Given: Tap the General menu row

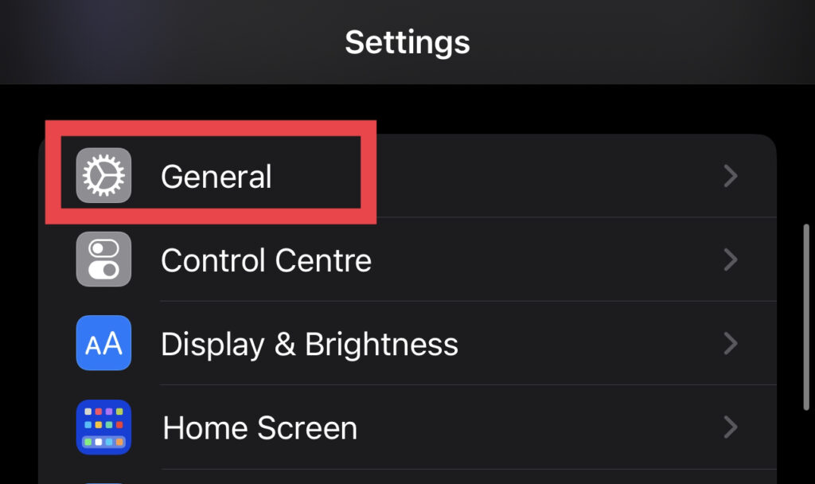Looking at the screenshot, I should 318,176.
